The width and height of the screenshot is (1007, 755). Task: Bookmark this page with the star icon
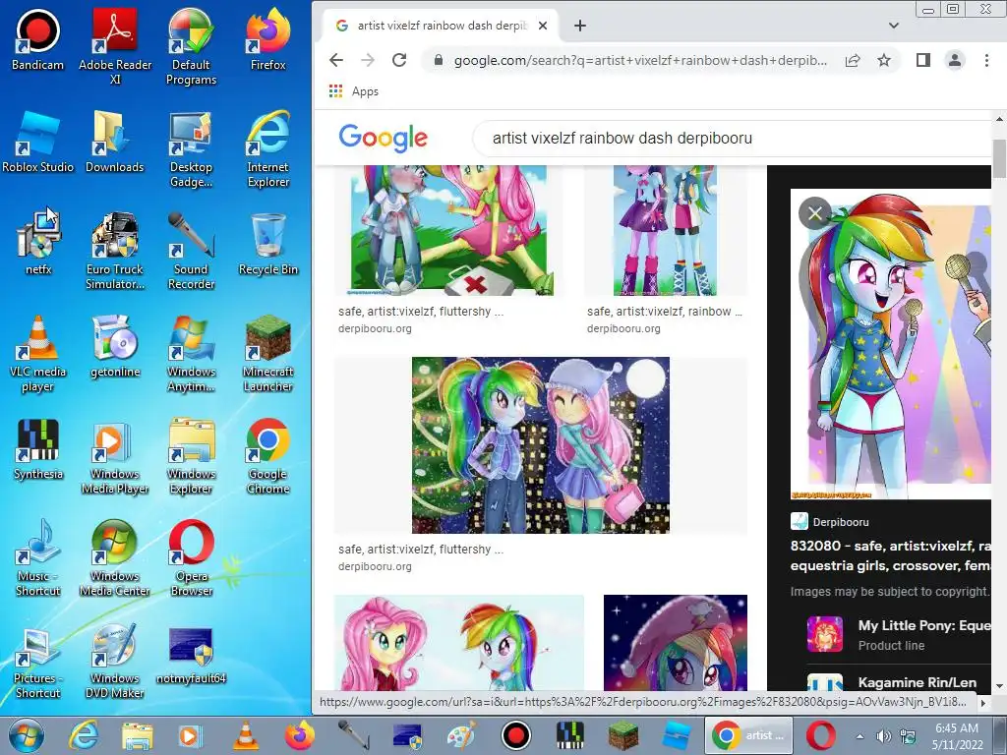point(884,60)
